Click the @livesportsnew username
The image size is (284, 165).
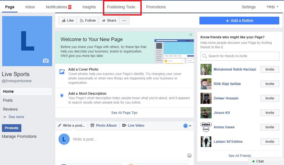[x=17, y=81]
